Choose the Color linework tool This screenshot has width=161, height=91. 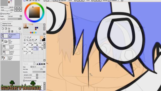41,44
